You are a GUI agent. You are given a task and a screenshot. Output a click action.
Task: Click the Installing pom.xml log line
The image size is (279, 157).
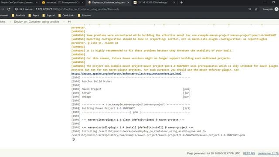tap(158, 133)
